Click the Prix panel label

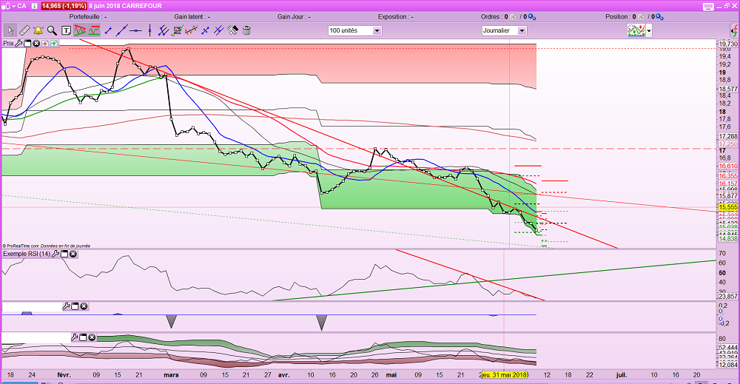coord(8,44)
